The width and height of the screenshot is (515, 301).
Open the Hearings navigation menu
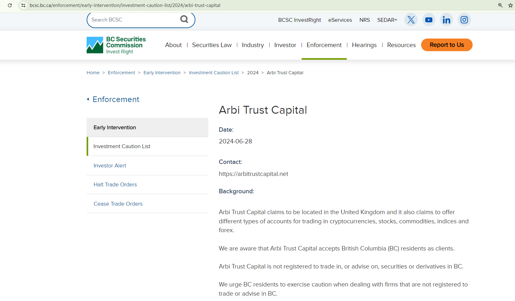pyautogui.click(x=364, y=45)
